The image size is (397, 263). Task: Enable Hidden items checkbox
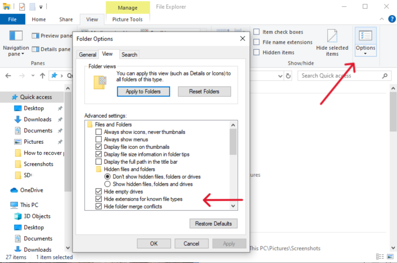(256, 52)
